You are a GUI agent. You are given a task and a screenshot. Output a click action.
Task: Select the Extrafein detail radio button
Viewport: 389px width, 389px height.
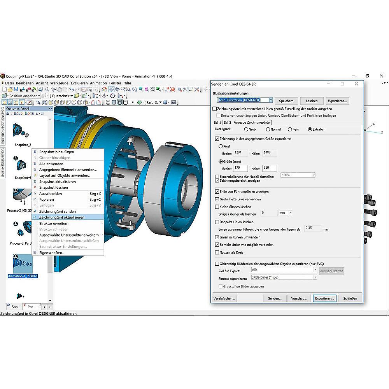(x=310, y=129)
